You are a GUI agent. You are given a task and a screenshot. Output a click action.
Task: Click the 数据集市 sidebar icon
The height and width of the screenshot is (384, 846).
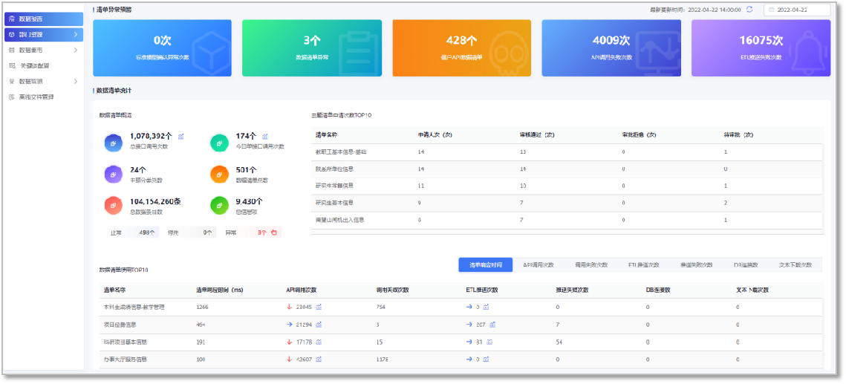point(12,51)
